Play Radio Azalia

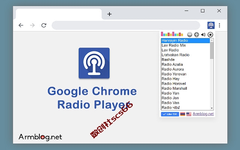[x=186, y=64]
